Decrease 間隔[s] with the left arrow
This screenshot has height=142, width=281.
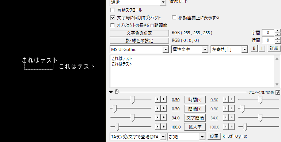pos(158,109)
